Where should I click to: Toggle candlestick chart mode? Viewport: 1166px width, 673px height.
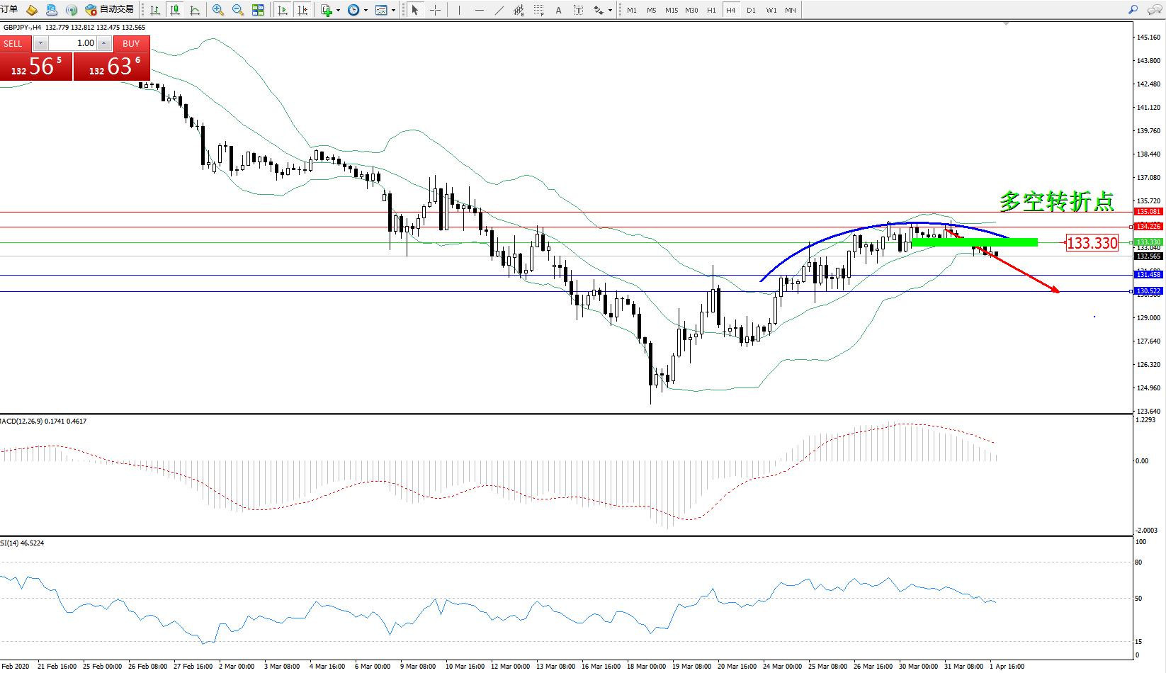click(175, 10)
